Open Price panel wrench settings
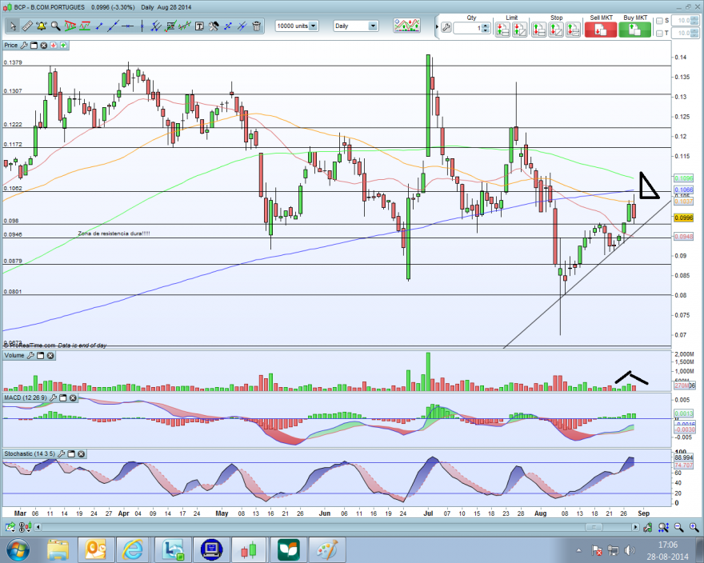704x563 pixels. [24, 46]
